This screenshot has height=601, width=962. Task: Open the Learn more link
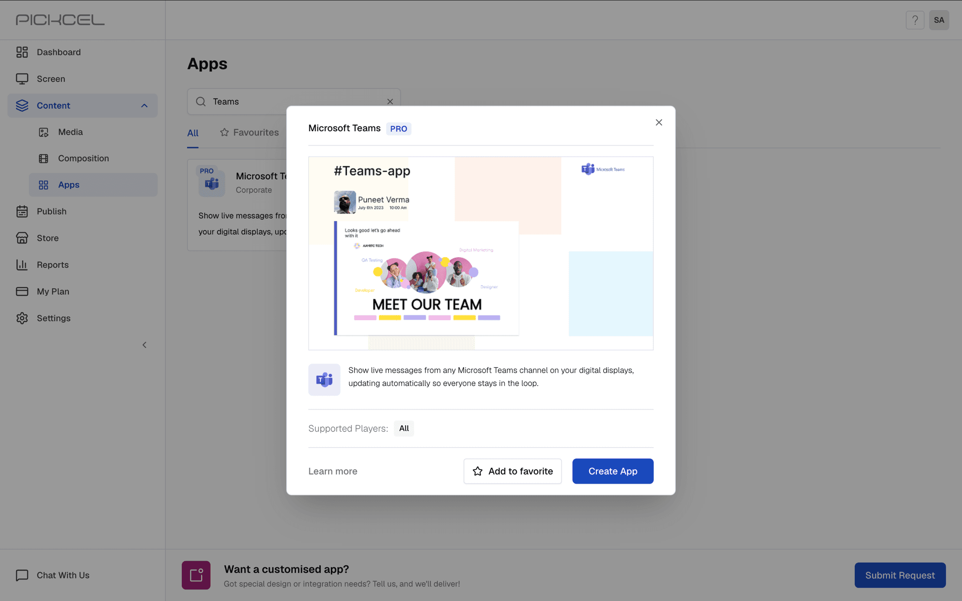coord(333,472)
